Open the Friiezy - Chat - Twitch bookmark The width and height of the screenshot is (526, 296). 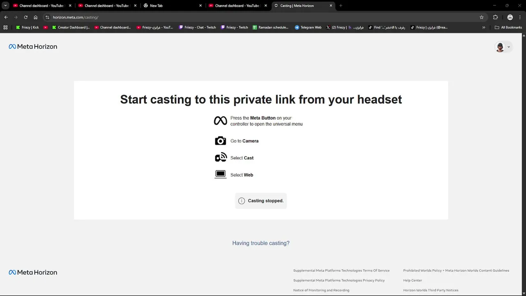click(x=197, y=28)
